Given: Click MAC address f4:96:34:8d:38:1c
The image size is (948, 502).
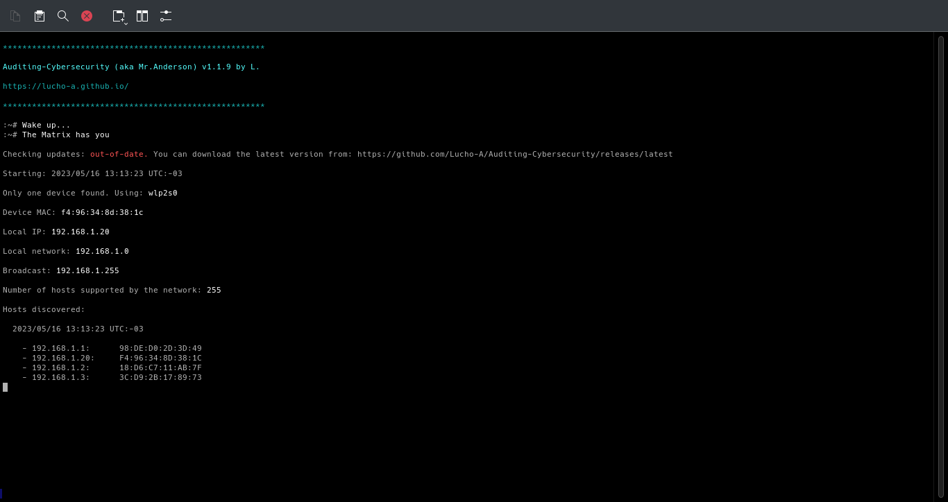Looking at the screenshot, I should (x=102, y=212).
